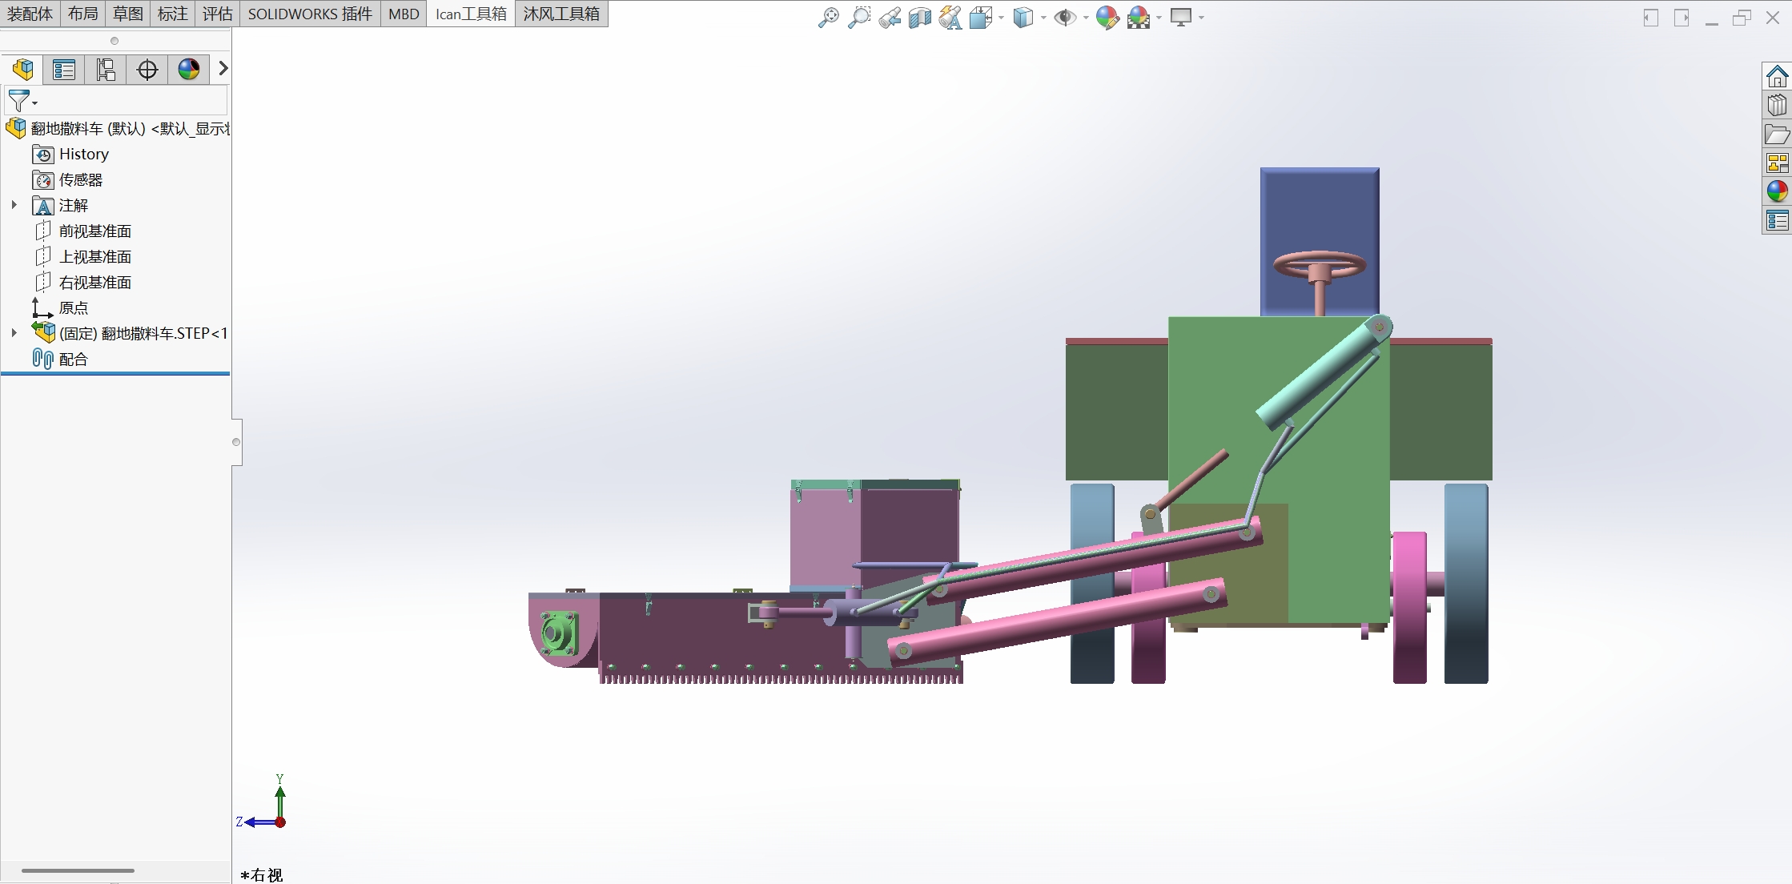This screenshot has height=884, width=1792.
Task: Click the Previous View icon
Action: [889, 17]
